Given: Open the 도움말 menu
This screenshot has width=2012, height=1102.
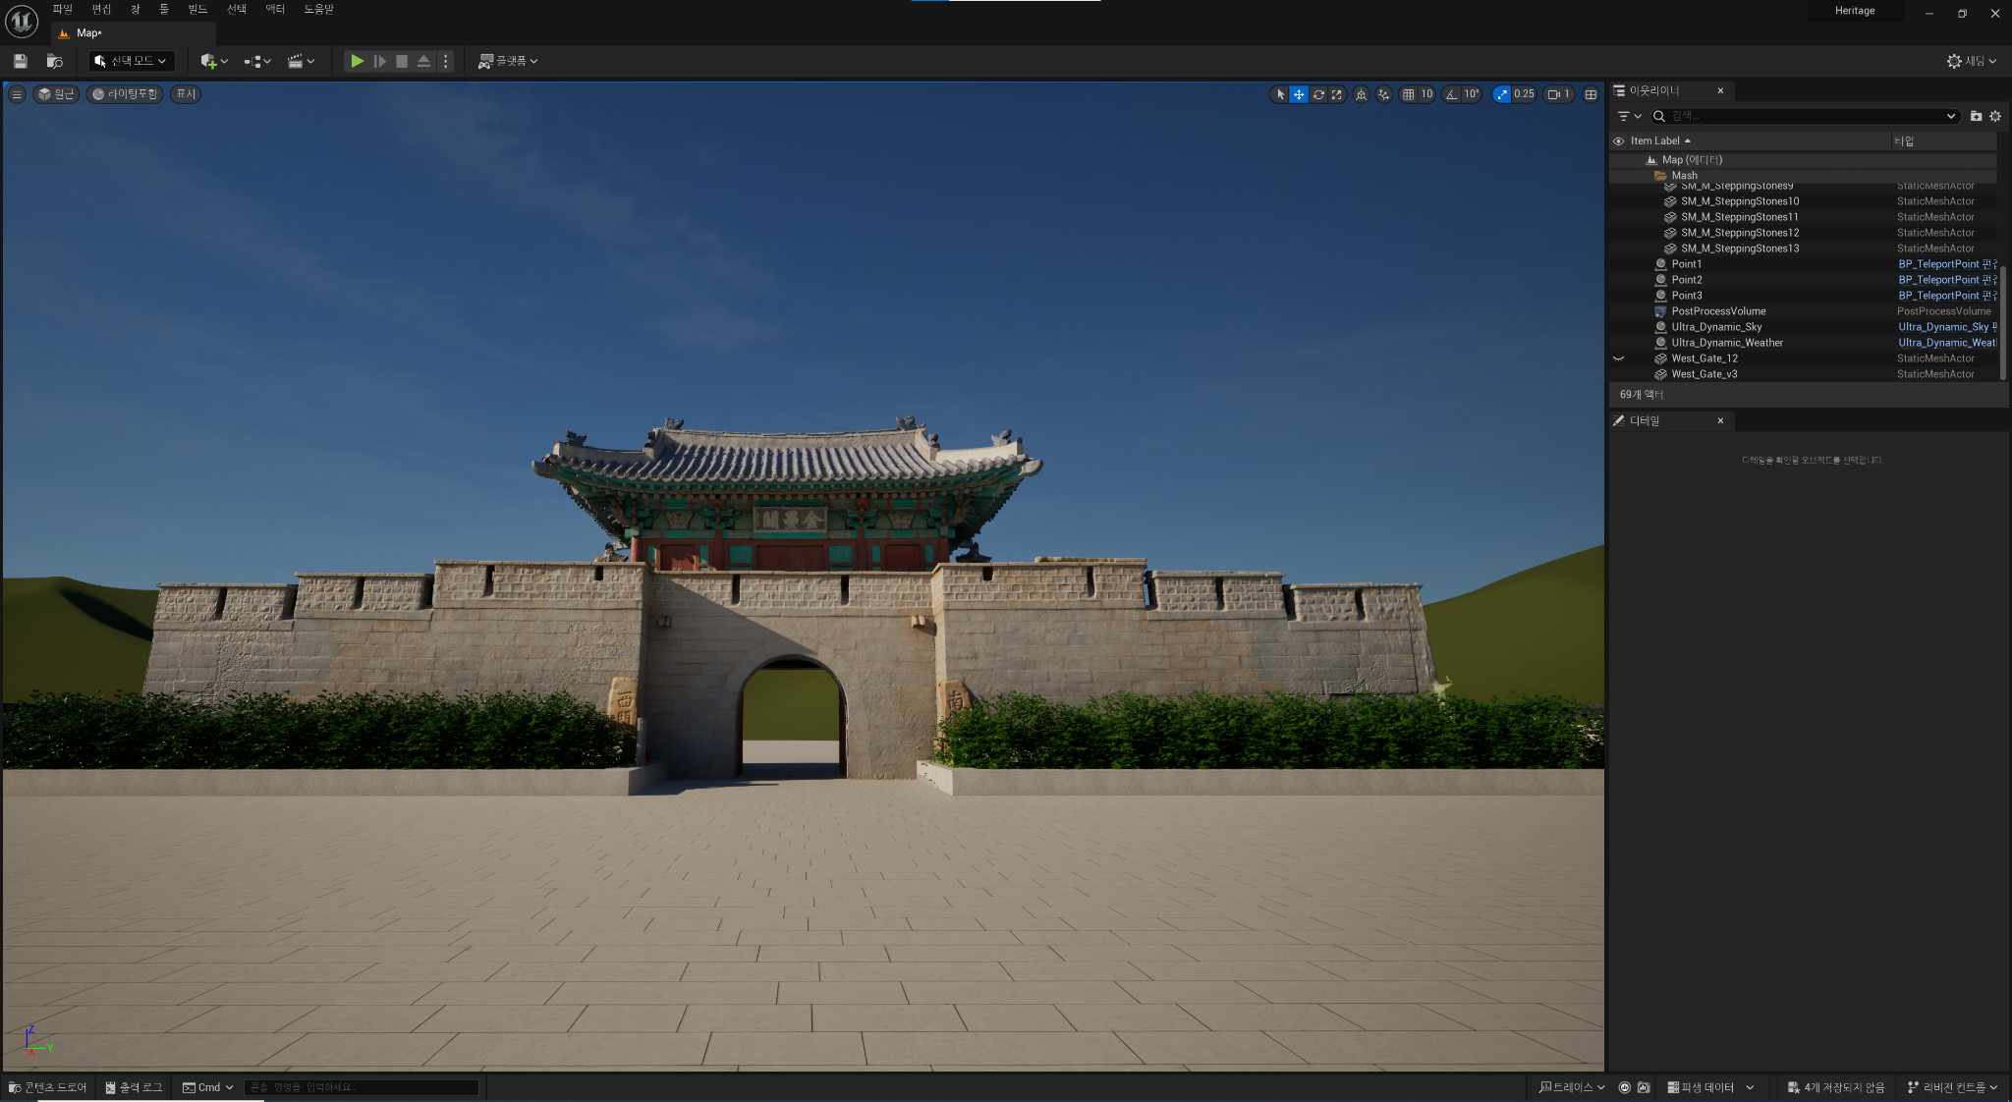Looking at the screenshot, I should click(318, 9).
